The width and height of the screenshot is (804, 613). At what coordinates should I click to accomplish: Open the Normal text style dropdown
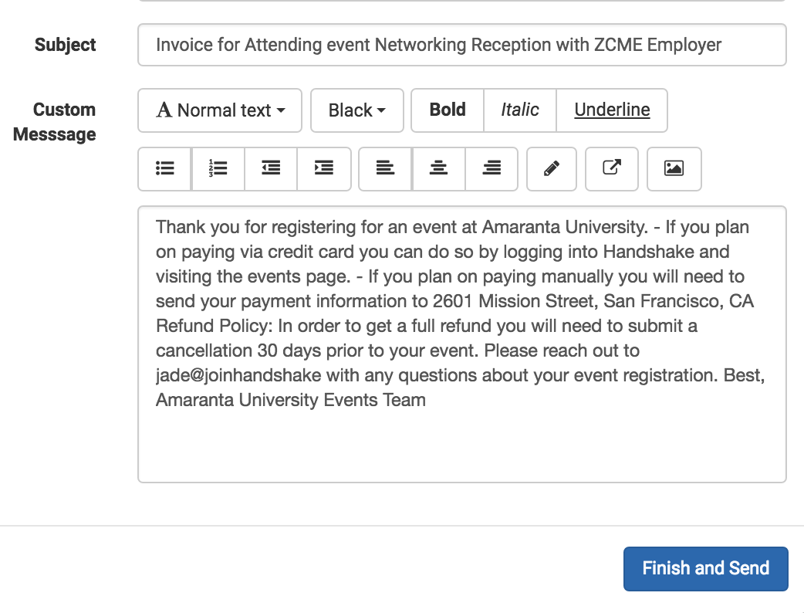tap(220, 110)
